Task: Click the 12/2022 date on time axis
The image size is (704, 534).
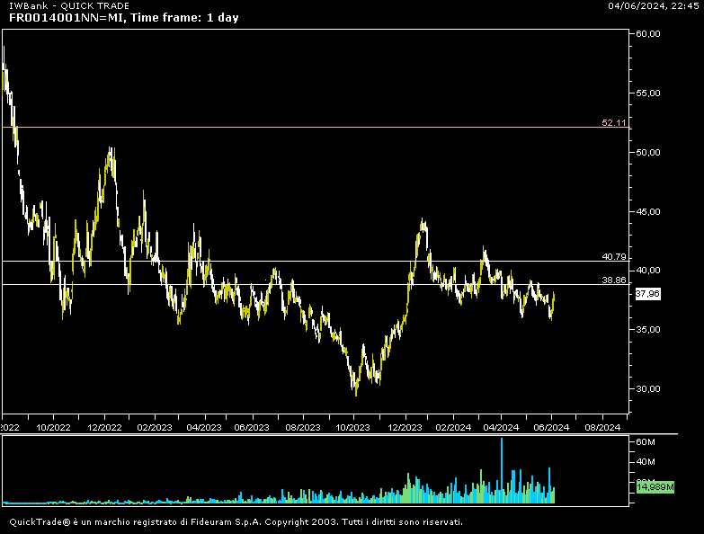Action: point(105,428)
